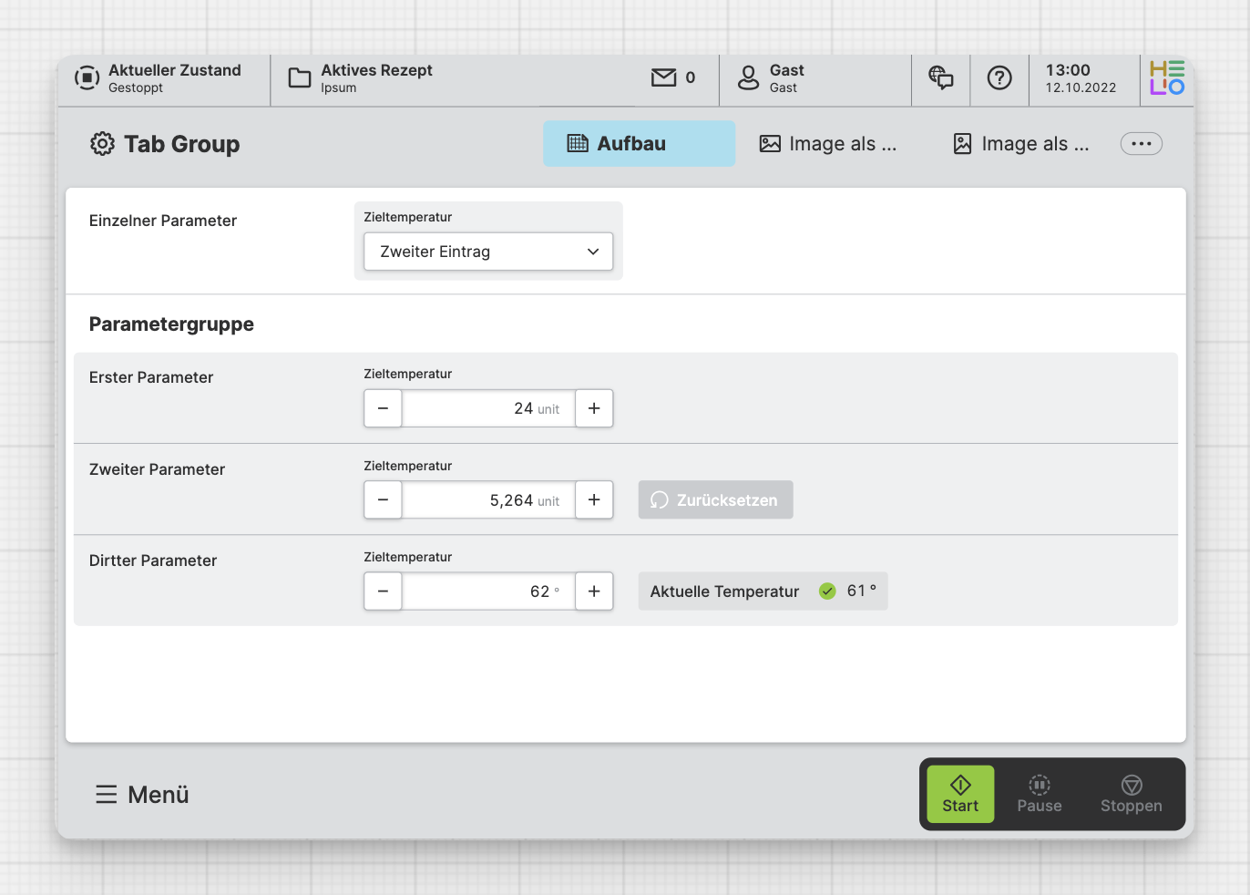Click the HELIO logo
Screen dimensions: 1250x895
click(1166, 78)
